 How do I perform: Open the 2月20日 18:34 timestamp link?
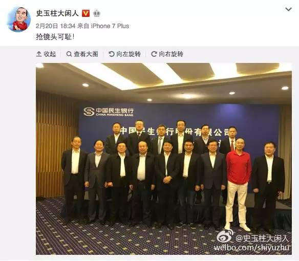tap(56, 26)
